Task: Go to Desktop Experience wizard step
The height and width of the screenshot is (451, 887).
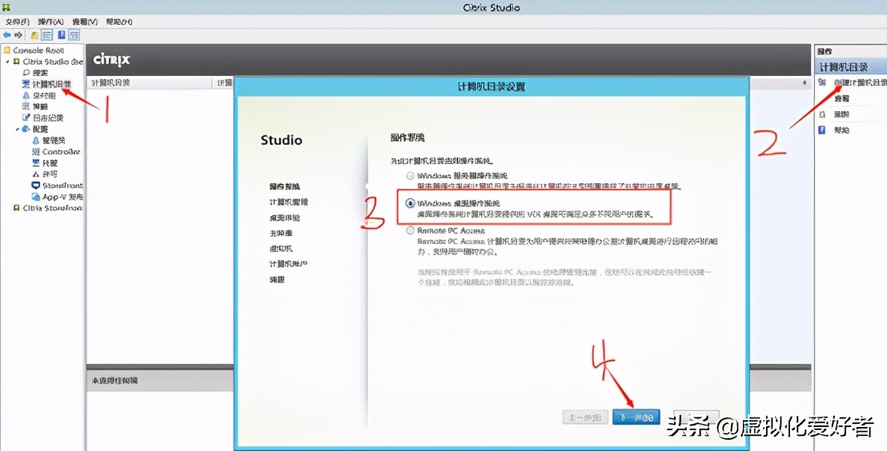Action: [284, 218]
